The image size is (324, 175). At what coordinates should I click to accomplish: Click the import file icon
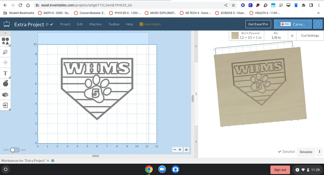coord(5,105)
